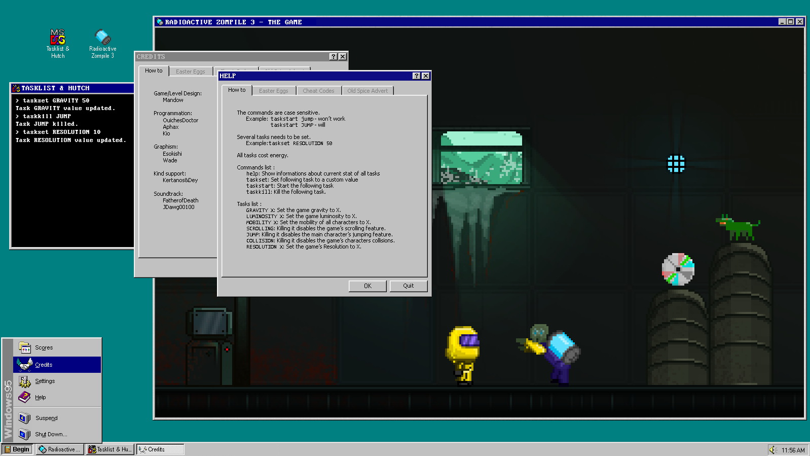Click Quit in the Help window

click(409, 286)
